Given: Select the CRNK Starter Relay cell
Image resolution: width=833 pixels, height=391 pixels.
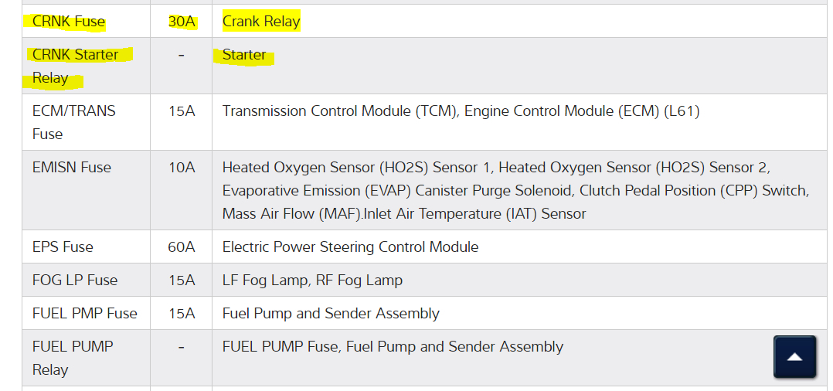Looking at the screenshot, I should pos(76,66).
